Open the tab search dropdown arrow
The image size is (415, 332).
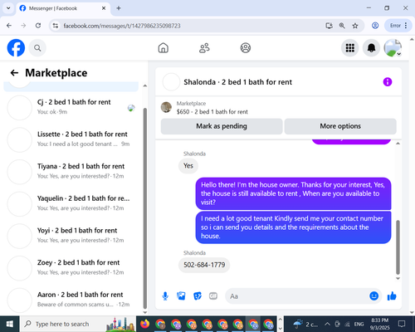(x=8, y=8)
